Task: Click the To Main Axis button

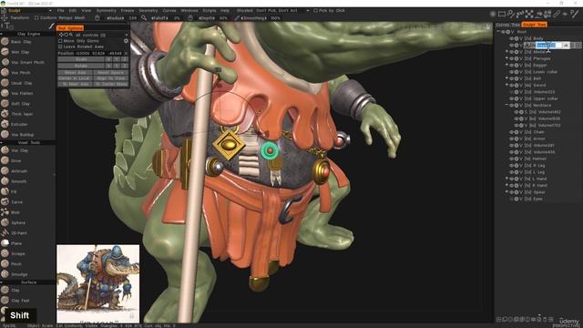Action: [75, 85]
